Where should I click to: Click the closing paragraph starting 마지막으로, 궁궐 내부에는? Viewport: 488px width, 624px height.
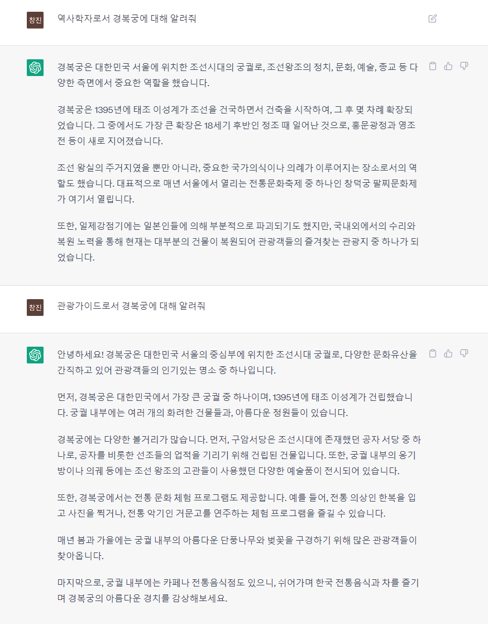tap(238, 590)
